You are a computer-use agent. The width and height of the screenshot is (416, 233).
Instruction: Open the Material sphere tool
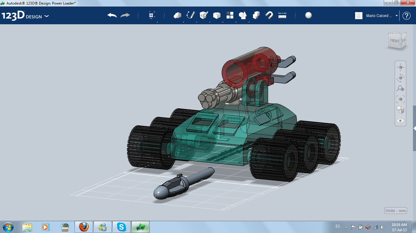coord(308,15)
